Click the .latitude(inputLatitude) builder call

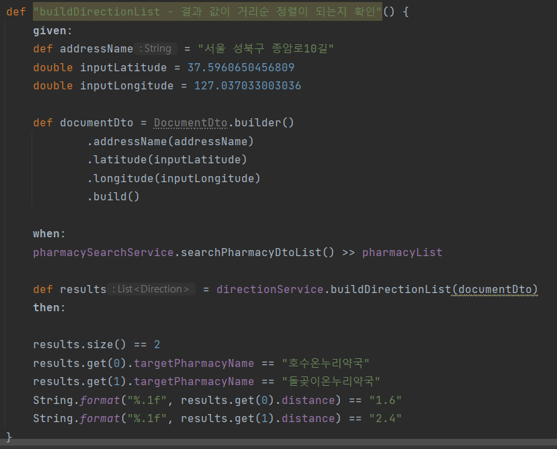(167, 159)
